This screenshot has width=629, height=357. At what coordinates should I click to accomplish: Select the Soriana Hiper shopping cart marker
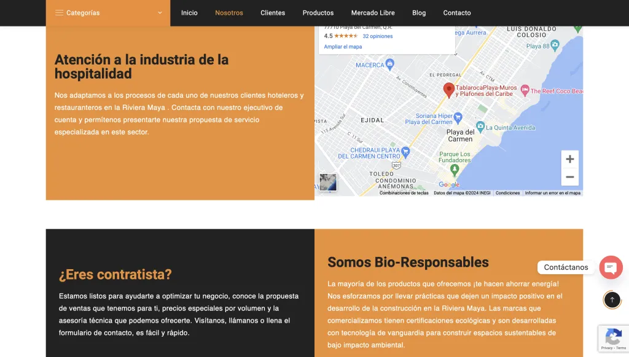click(458, 118)
